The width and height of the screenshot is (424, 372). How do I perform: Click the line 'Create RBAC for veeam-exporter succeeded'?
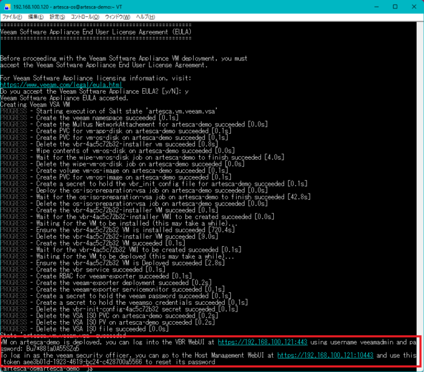[96, 276]
